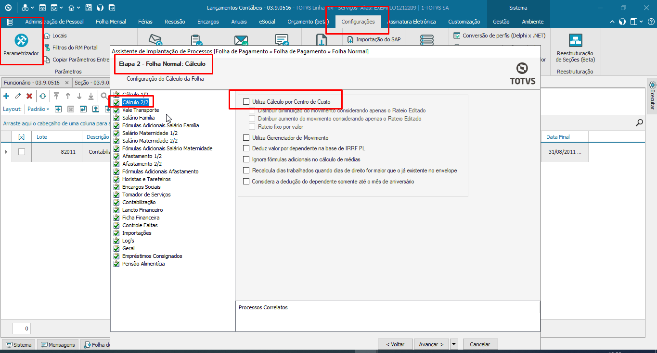Select Encargos Sociais in the steps list
This screenshot has height=353, width=657.
pyautogui.click(x=142, y=187)
